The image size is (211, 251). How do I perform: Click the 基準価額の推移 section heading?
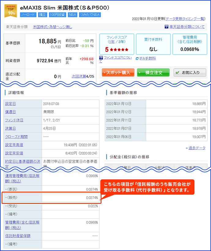(x=123, y=92)
